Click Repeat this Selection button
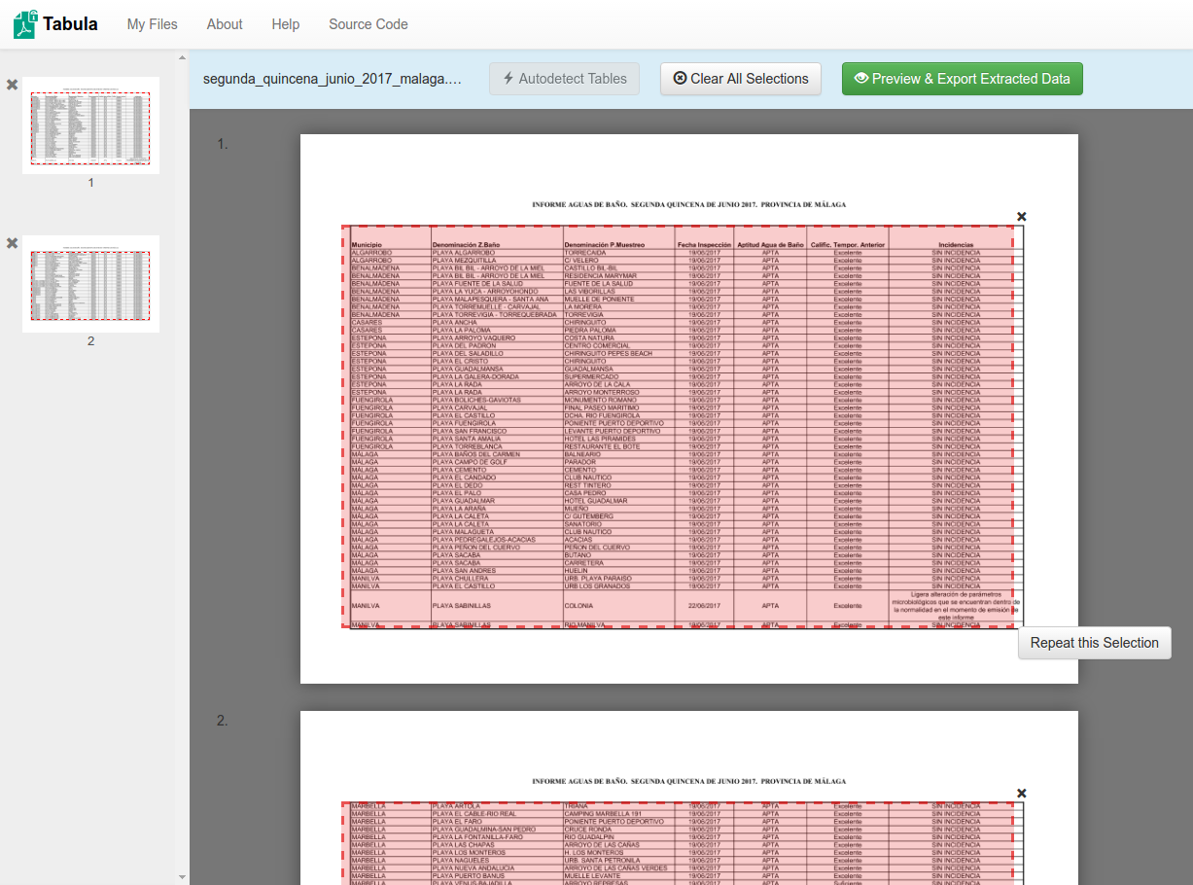Screen dimensions: 1193x885 1094,643
